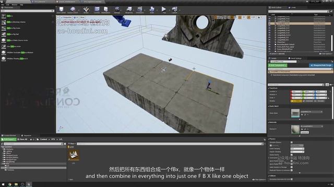Viewport: 334px width, 187px height.
Task: Toggle visibility of the RecastNavMesh-Default actor
Action: [x=269, y=45]
